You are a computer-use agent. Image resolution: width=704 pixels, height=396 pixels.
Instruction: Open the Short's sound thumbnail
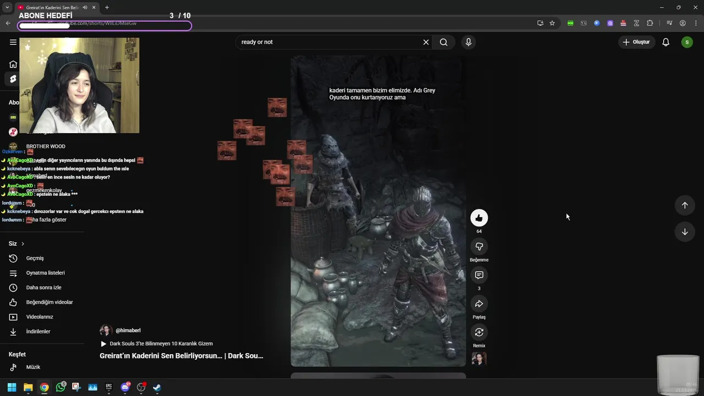[x=479, y=359]
